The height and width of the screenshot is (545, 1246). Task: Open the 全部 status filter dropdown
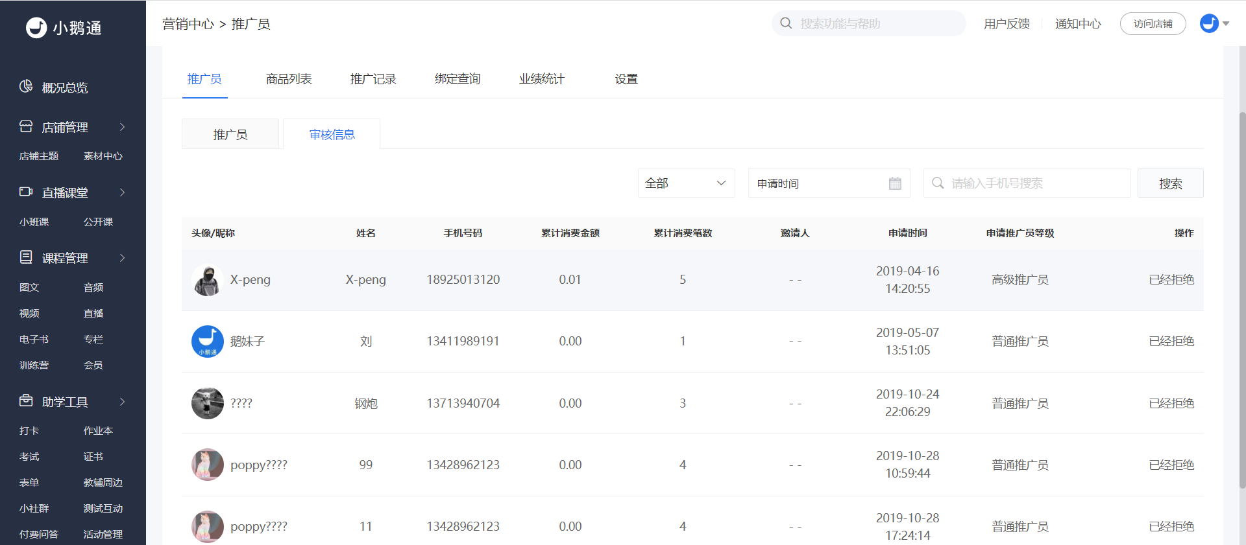click(x=686, y=183)
